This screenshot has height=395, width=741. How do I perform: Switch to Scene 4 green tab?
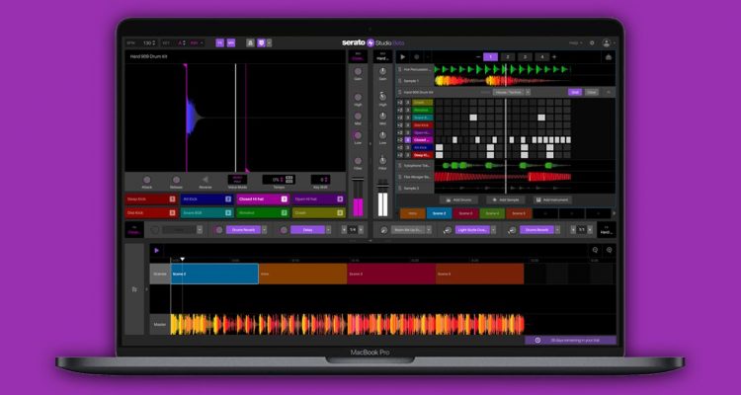click(x=492, y=213)
